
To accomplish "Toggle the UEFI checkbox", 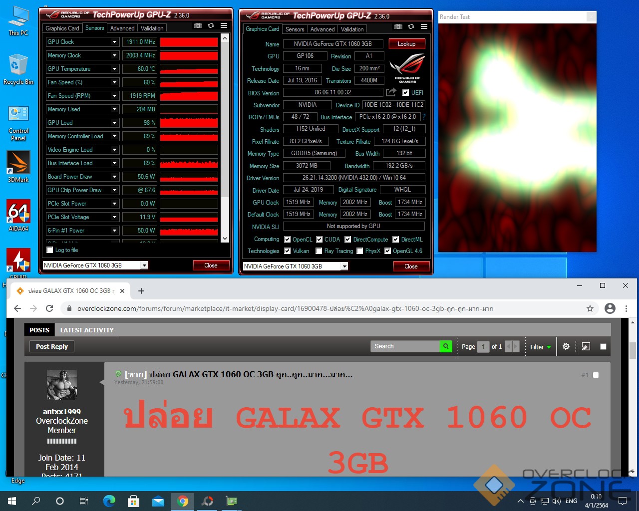I will [405, 93].
